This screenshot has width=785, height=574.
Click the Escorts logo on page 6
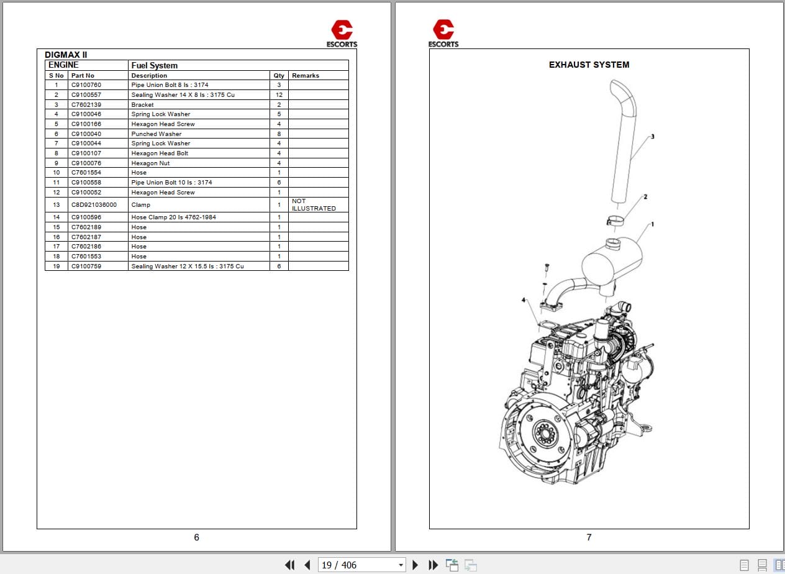click(342, 34)
